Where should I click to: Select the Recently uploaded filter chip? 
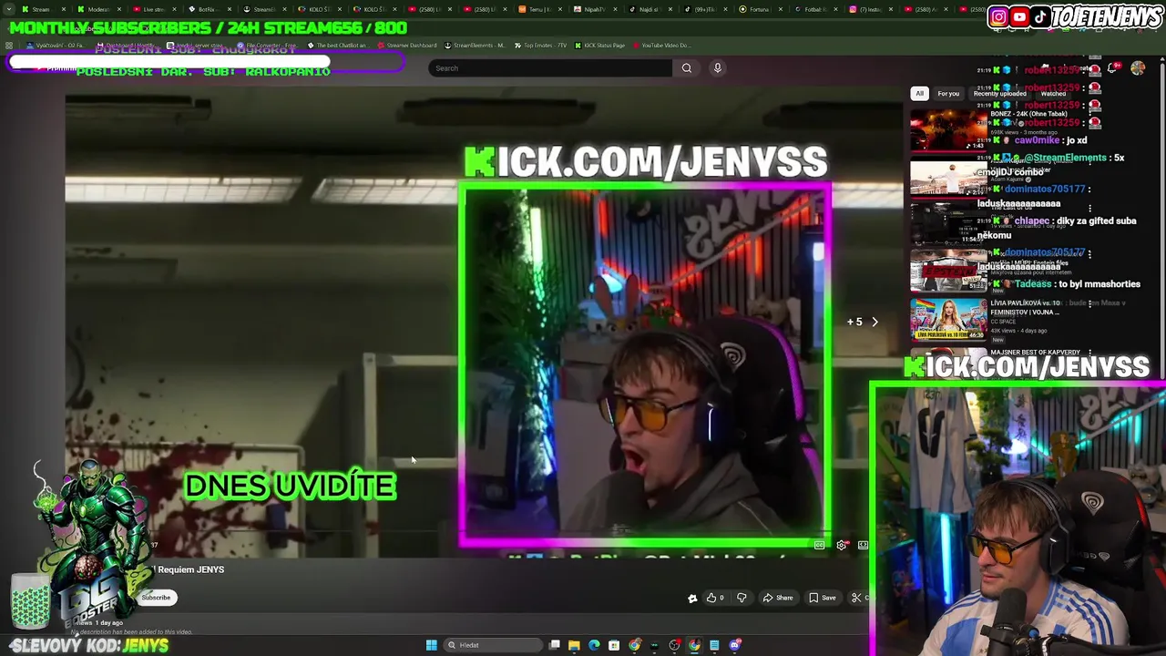coord(999,93)
